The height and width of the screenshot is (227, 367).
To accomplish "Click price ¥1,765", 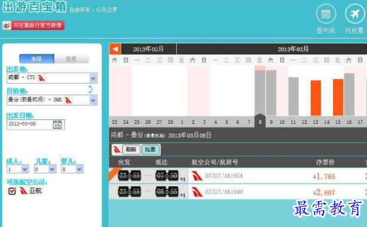I will (x=324, y=176).
